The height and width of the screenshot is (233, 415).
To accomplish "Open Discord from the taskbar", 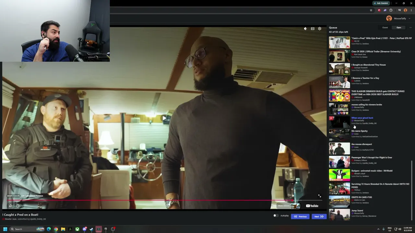I will coord(85,229).
